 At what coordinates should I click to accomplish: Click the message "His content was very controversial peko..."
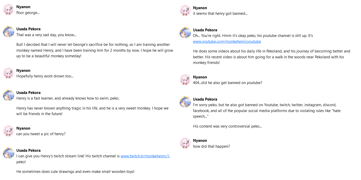(227, 126)
